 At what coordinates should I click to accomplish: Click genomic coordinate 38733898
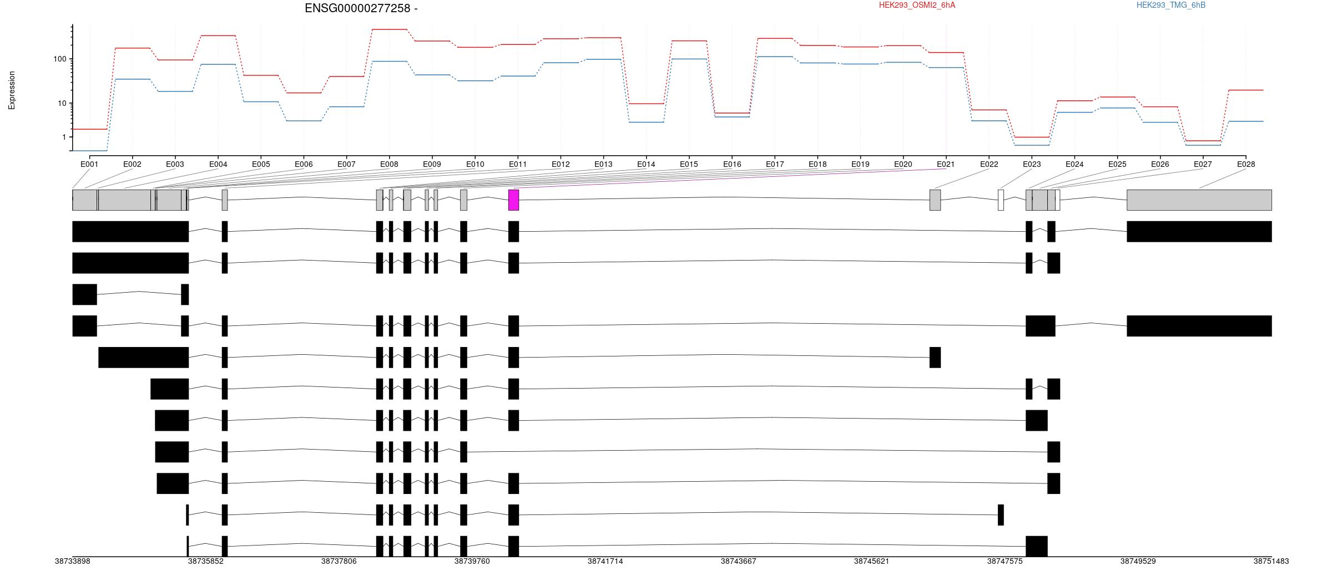tap(73, 561)
